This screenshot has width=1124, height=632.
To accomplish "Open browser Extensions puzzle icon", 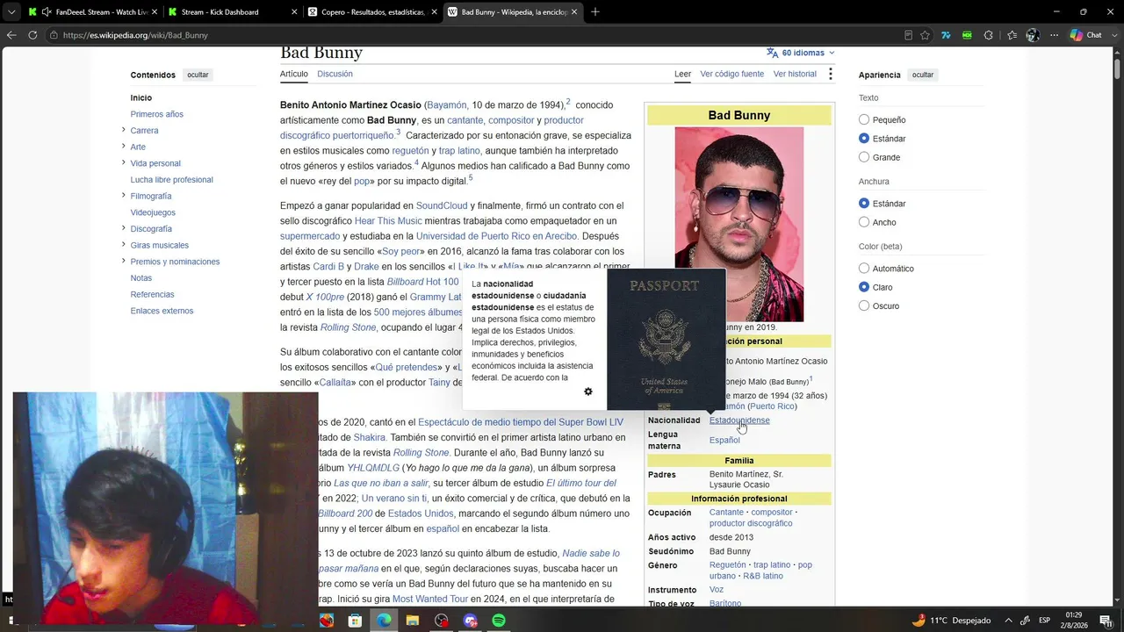I will coord(989,35).
